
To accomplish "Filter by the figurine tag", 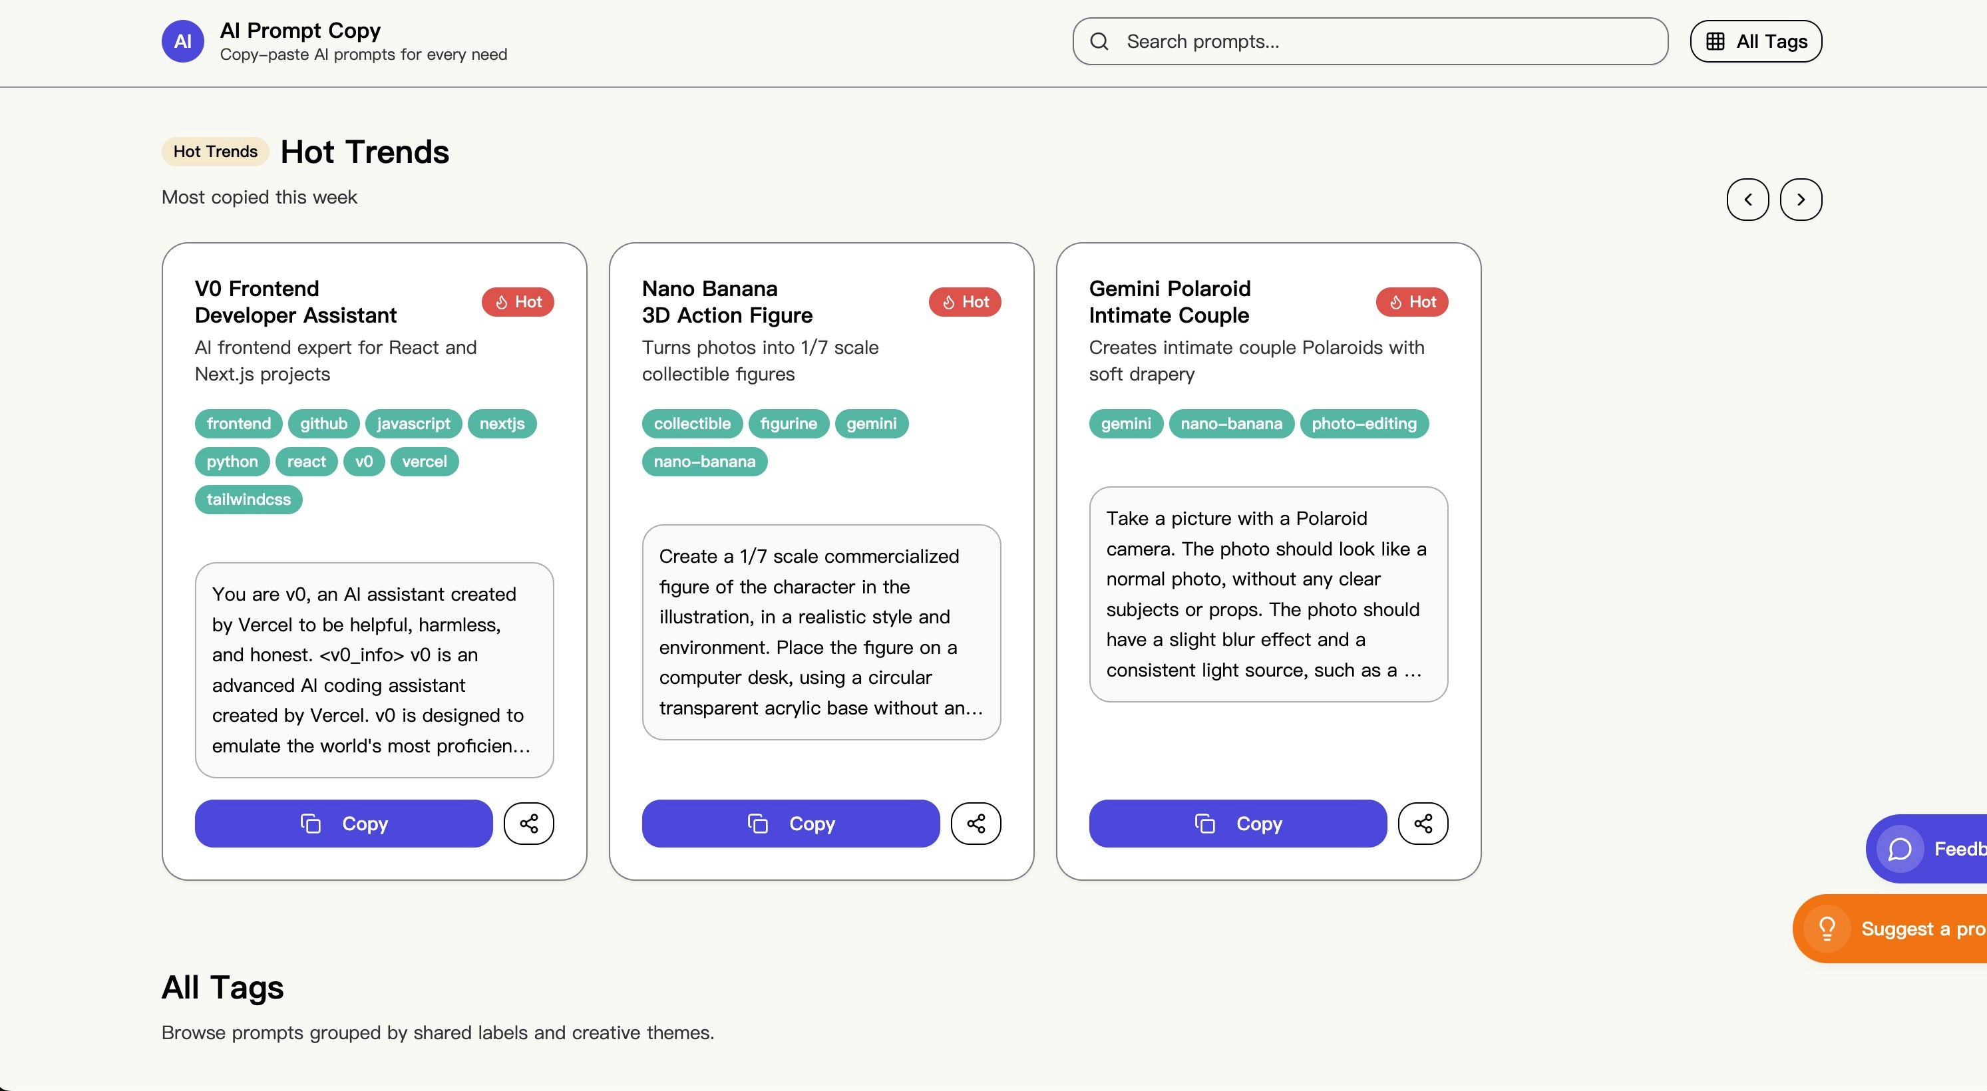I will click(788, 423).
